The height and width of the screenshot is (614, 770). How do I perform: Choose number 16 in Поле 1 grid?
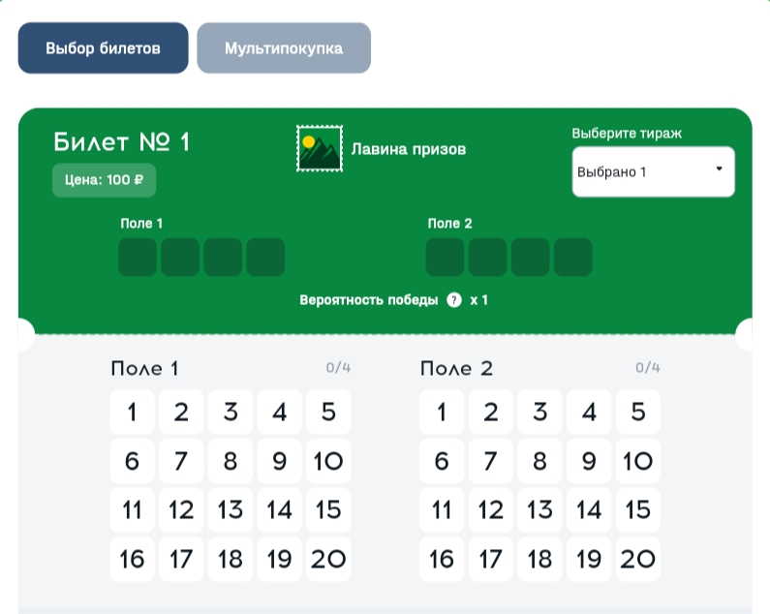pyautogui.click(x=133, y=559)
